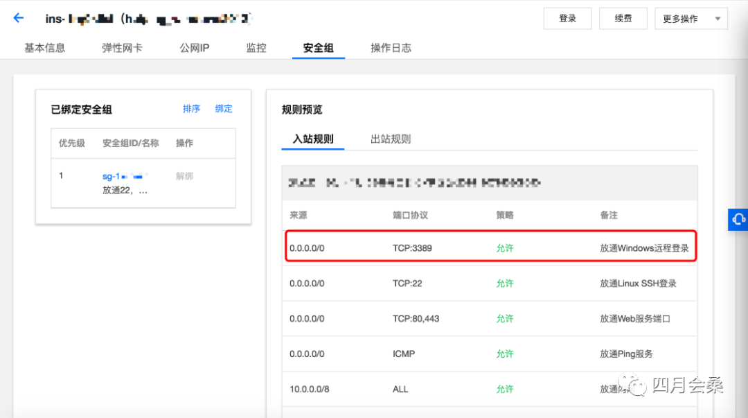
Task: Click the 放通Linux SSH登录 remark
Action: [639, 284]
